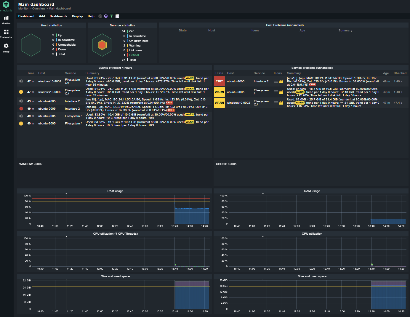Click the purple hexagon icon in the menu bar

click(106, 16)
